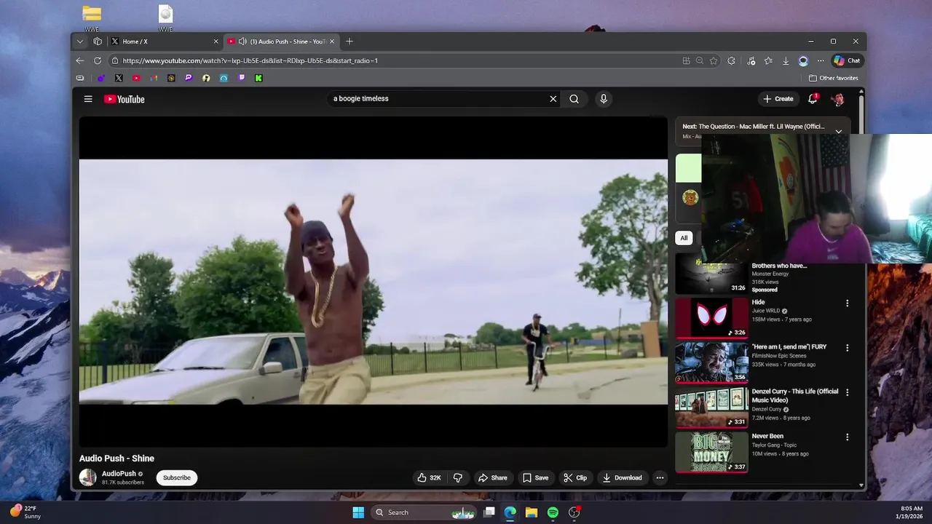The width and height of the screenshot is (932, 524).
Task: Download the video
Action: pos(622,478)
